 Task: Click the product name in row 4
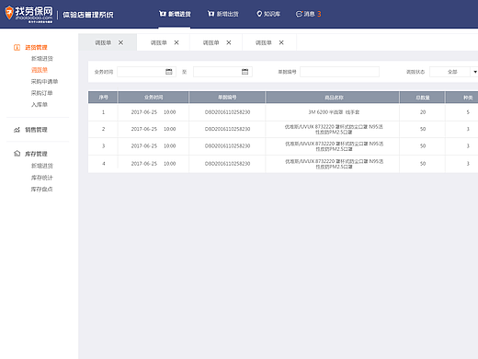pyautogui.click(x=334, y=164)
